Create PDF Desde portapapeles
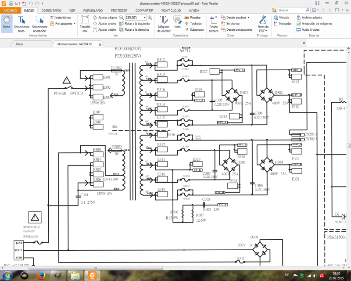Image resolution: width=351 pixels, height=281 pixels. pyautogui.click(x=236, y=29)
